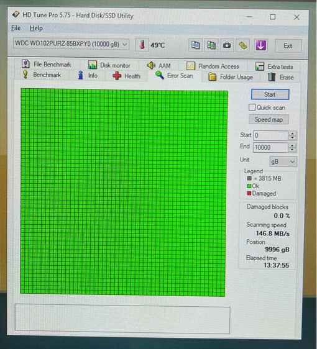This screenshot has height=349, width=317.
Task: Click the copy screenshot to clipboard icon
Action: 211,45
